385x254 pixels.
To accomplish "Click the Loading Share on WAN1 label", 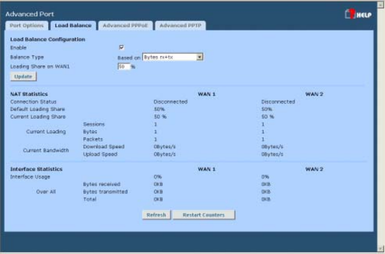I will click(x=40, y=66).
